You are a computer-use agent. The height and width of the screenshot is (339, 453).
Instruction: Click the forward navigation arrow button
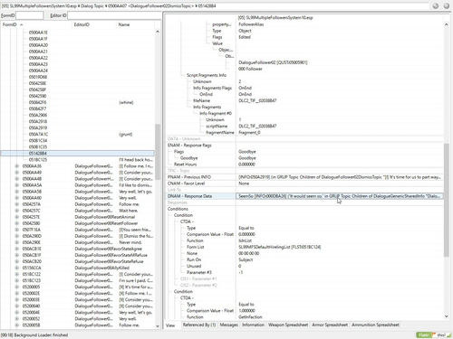pos(447,5)
